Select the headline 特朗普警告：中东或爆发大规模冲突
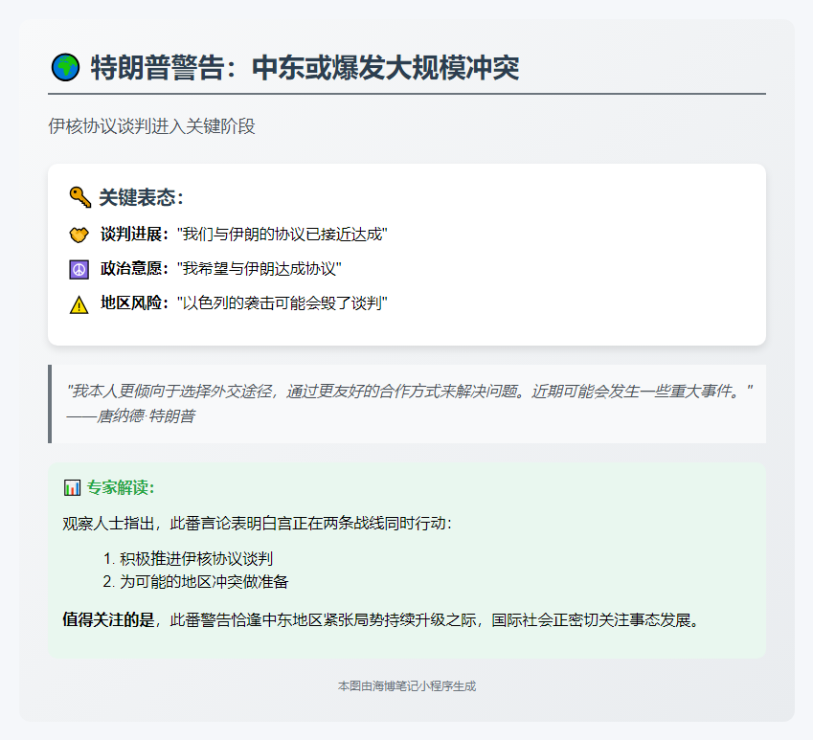This screenshot has width=813, height=740. [x=305, y=68]
